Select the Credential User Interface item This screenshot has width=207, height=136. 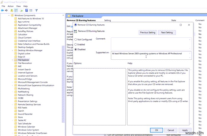tap(29, 41)
